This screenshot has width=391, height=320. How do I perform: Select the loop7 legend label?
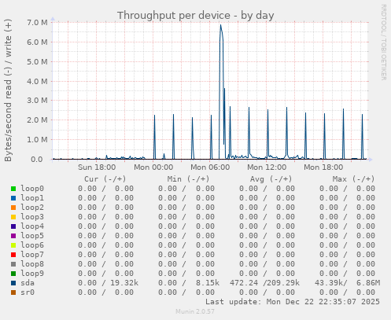tap(32, 255)
